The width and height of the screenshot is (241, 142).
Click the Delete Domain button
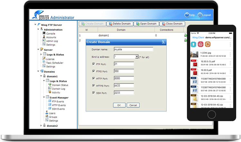click(120, 24)
